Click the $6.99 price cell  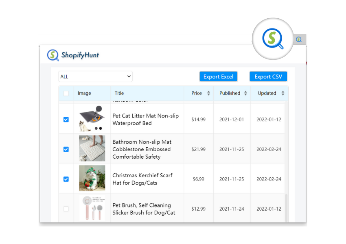198,179
